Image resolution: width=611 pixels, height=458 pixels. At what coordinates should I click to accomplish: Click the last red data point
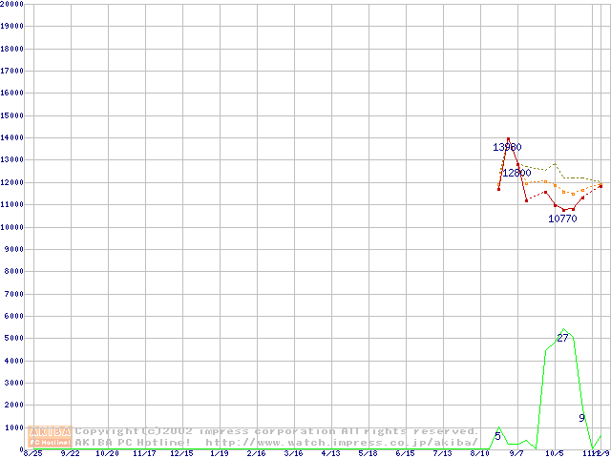(600, 186)
